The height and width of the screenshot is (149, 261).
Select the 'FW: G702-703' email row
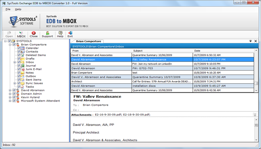(x=162, y=68)
